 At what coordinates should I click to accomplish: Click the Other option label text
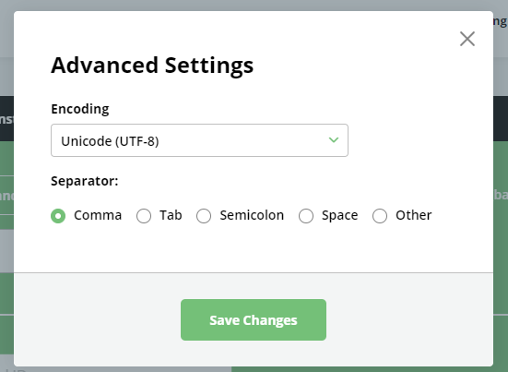coord(414,215)
